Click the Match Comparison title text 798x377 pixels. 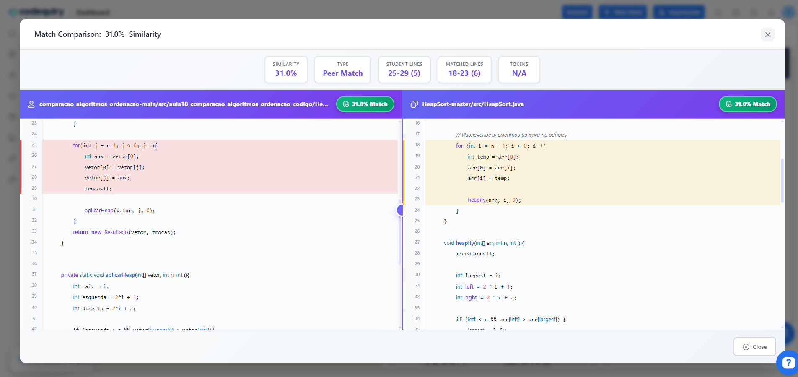[x=98, y=34]
